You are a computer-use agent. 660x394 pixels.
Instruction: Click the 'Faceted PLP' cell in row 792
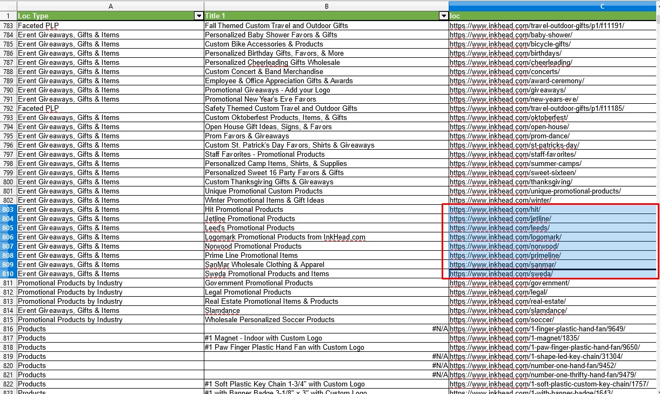38,109
